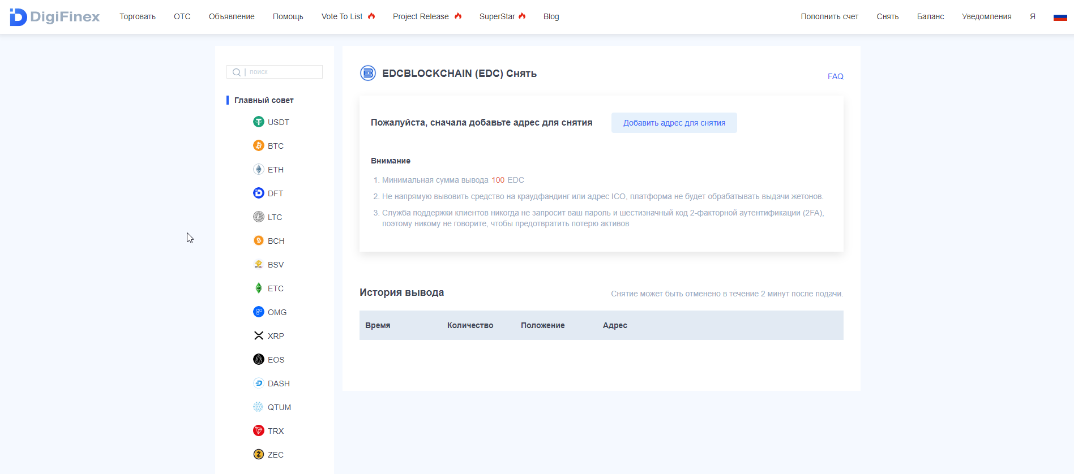Select the BSV coin icon
Screen dimensions: 1074x474
click(x=259, y=264)
